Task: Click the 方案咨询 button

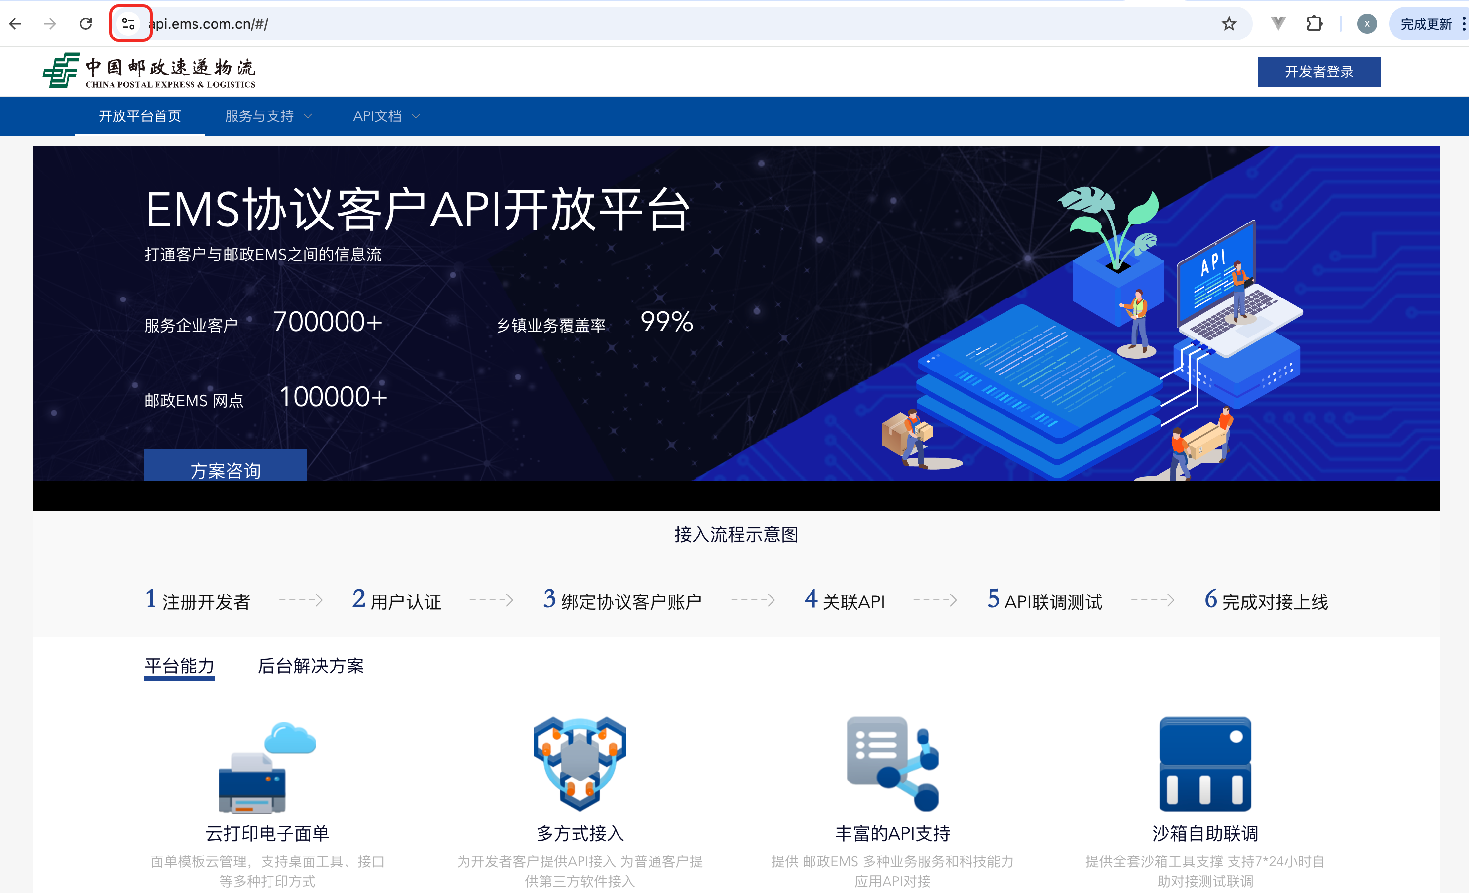Action: 226,468
